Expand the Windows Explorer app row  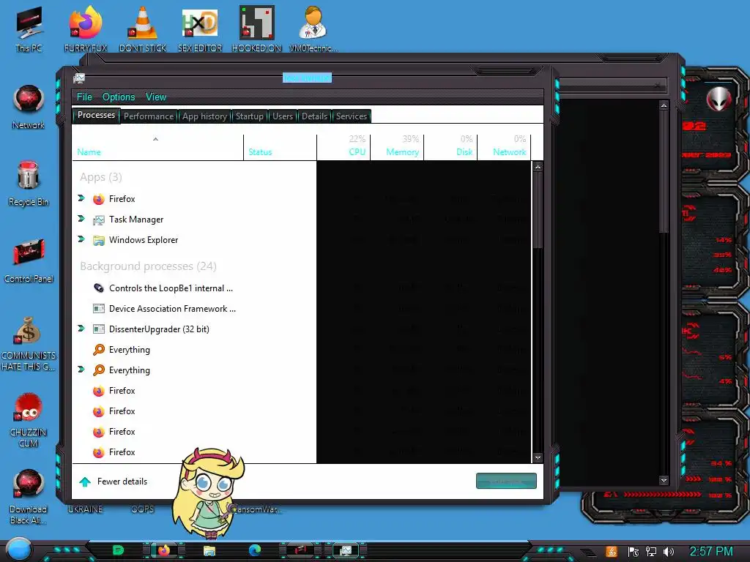tap(81, 239)
